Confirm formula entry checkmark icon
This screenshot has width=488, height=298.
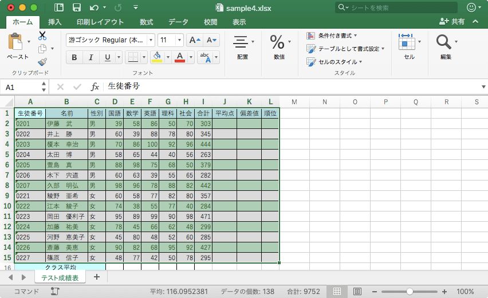(77, 87)
